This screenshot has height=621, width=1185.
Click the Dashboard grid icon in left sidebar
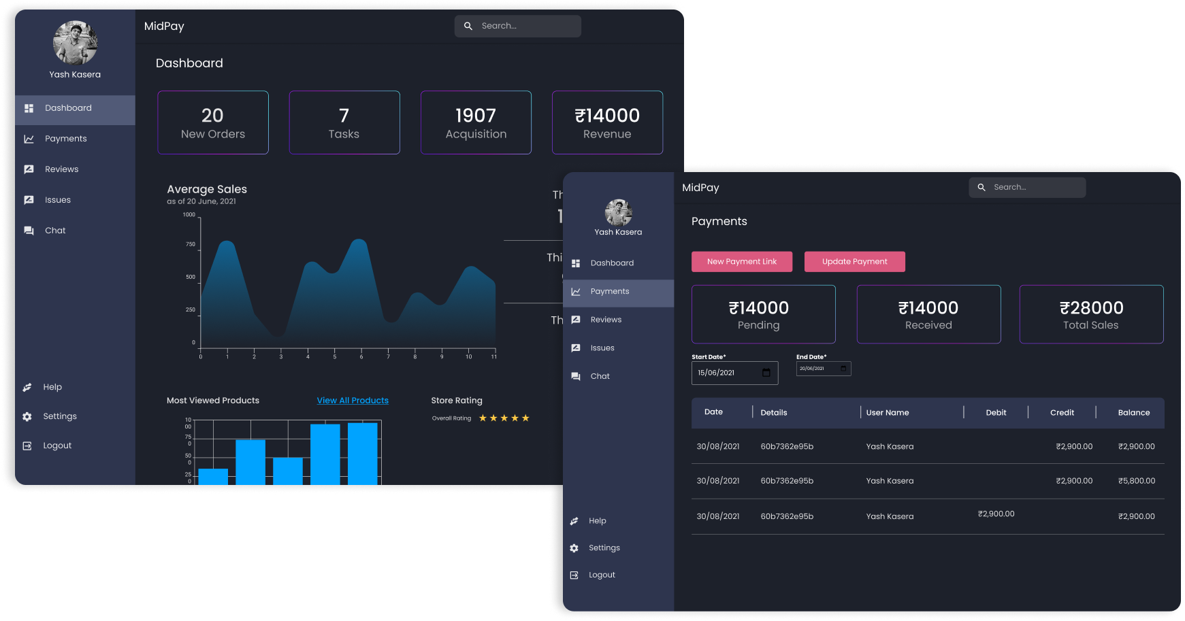pyautogui.click(x=29, y=108)
